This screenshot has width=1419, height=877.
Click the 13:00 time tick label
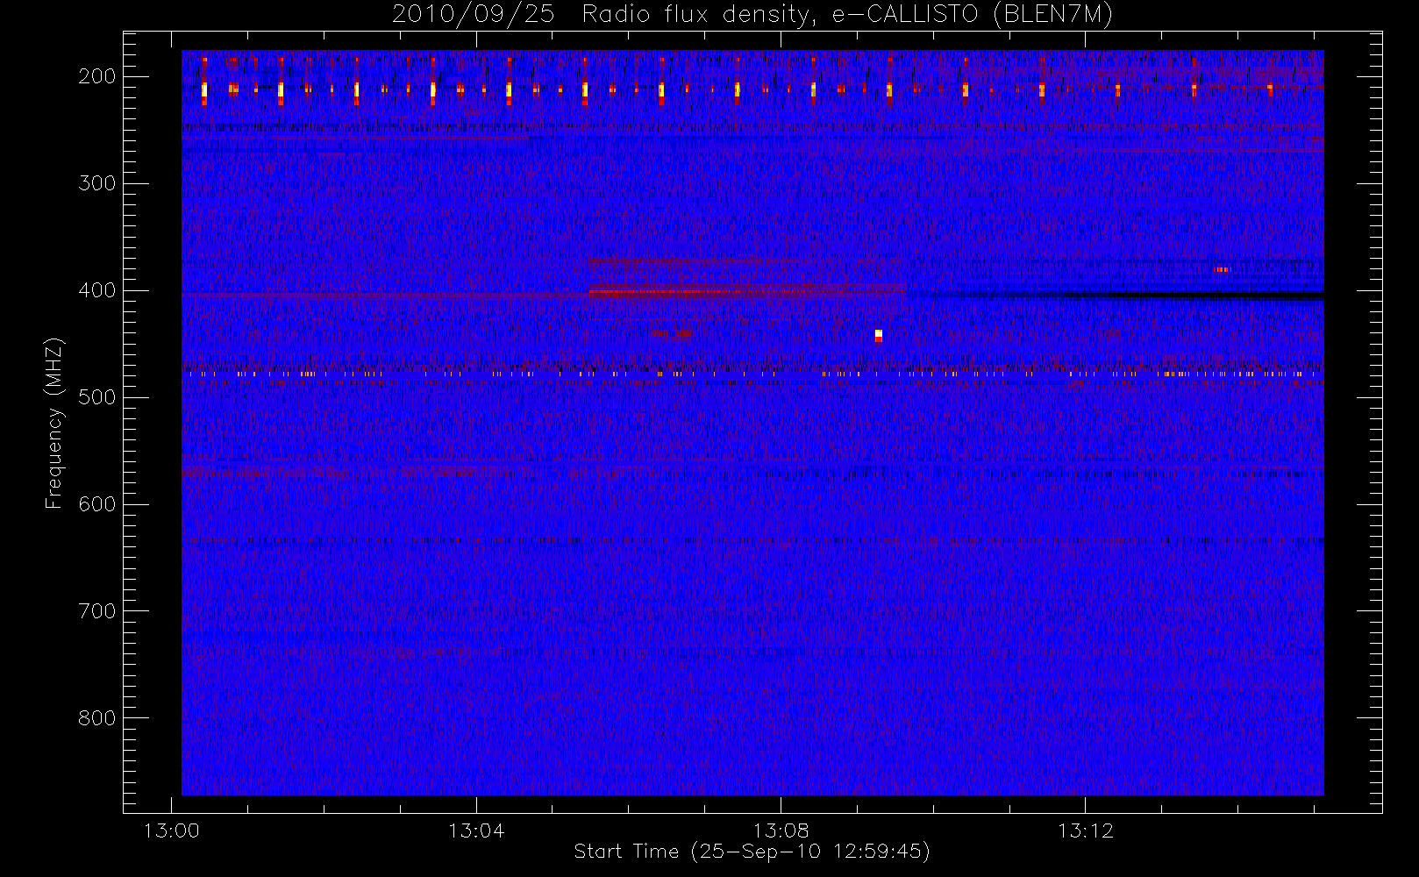(171, 831)
